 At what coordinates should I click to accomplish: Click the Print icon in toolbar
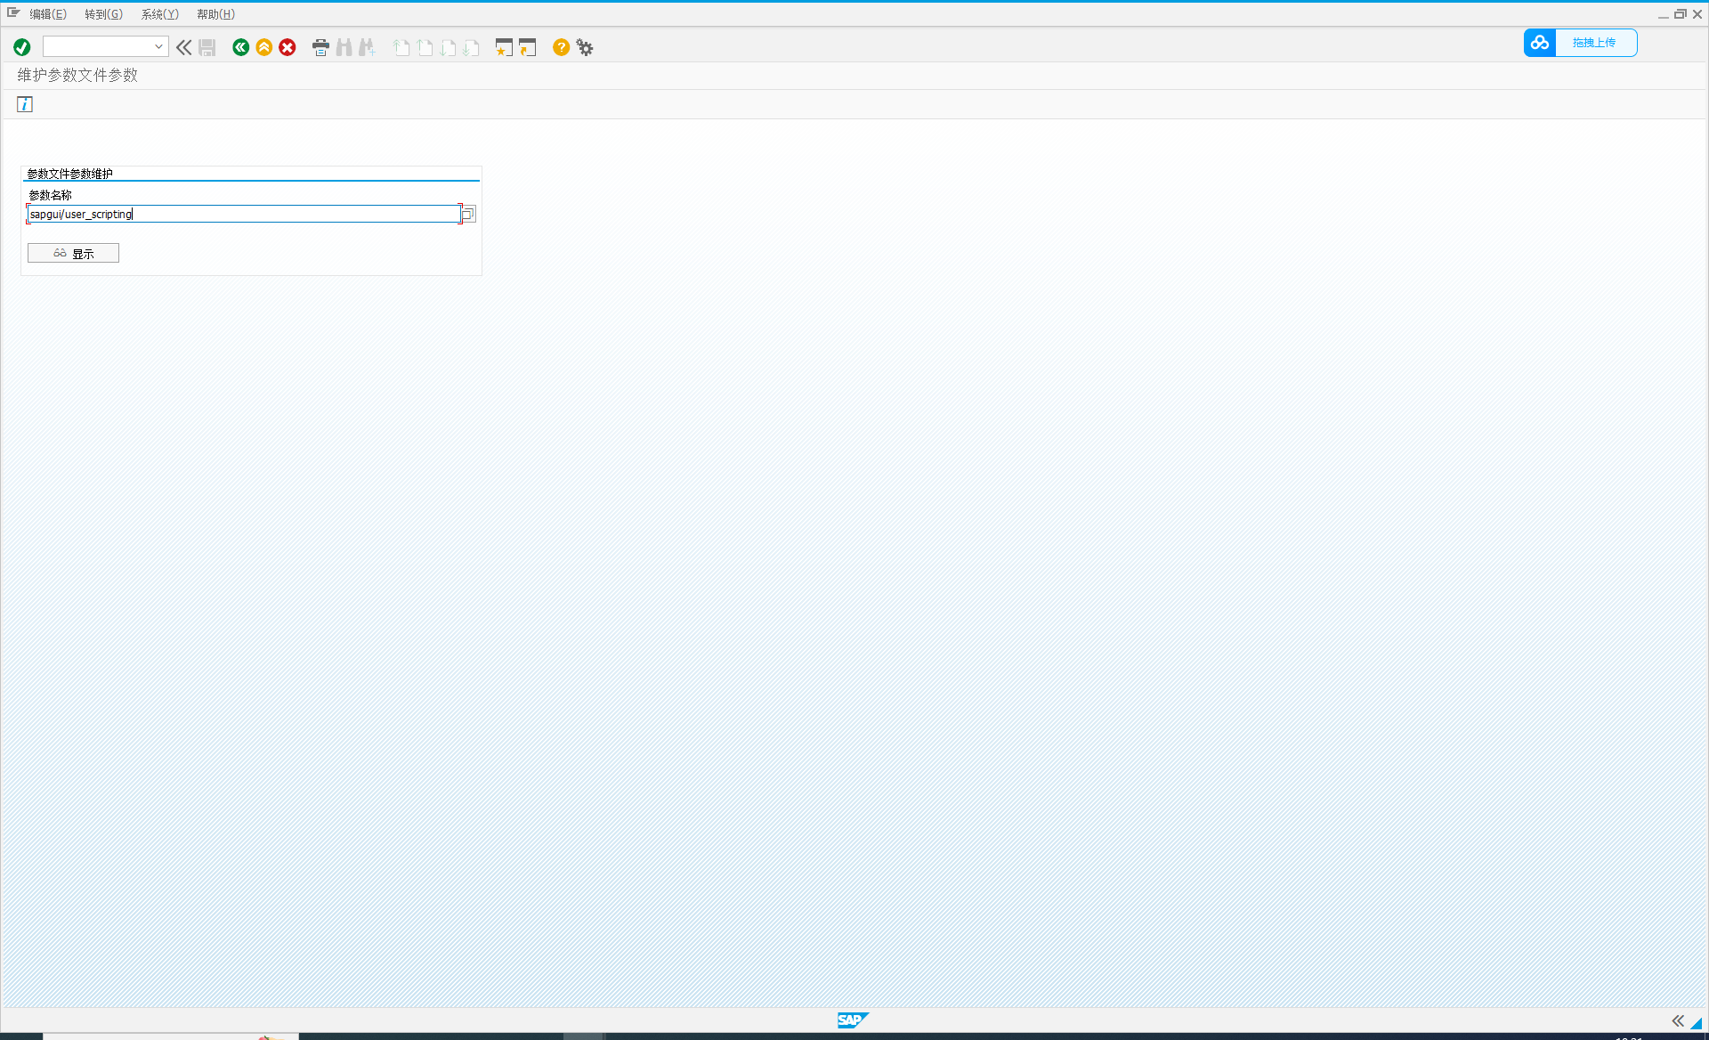click(x=320, y=47)
